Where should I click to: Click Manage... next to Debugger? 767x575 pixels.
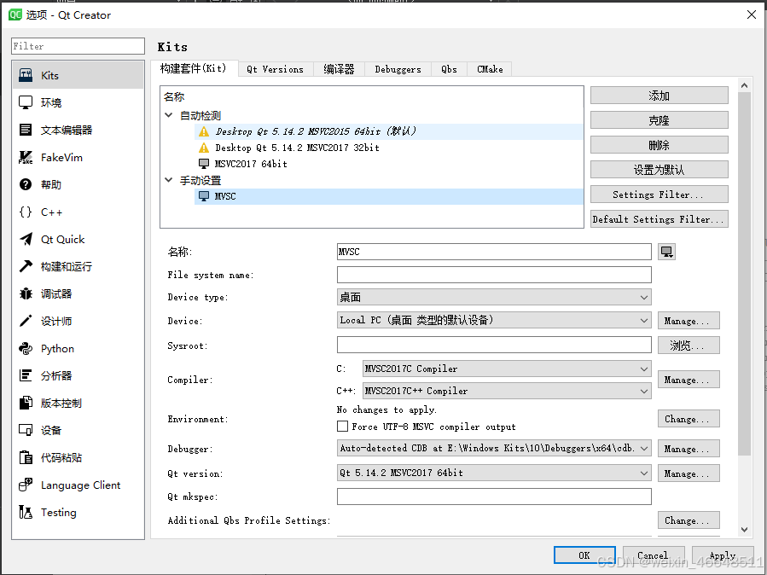click(x=689, y=449)
